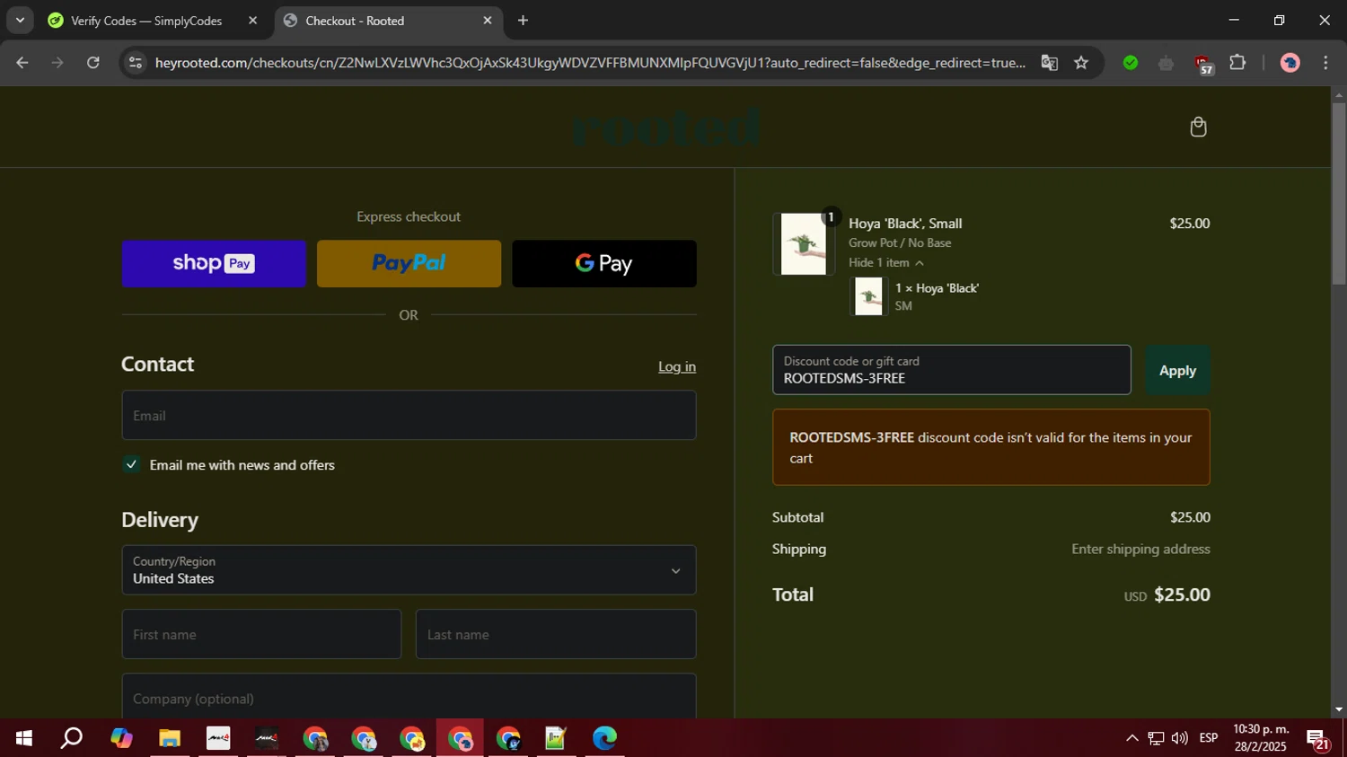1347x757 pixels.
Task: Click the address bar URL
Action: pyautogui.click(x=590, y=63)
